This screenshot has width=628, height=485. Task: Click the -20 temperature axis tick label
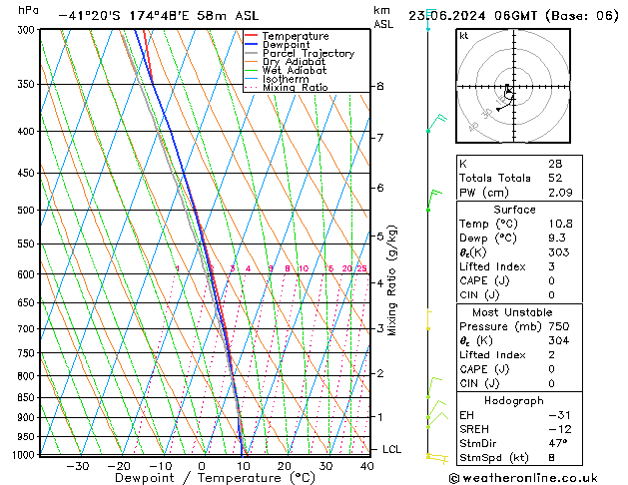tap(119, 466)
